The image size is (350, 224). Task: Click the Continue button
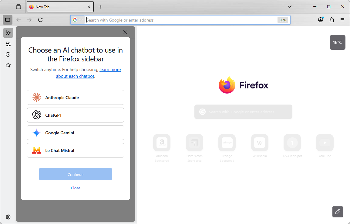tap(76, 174)
